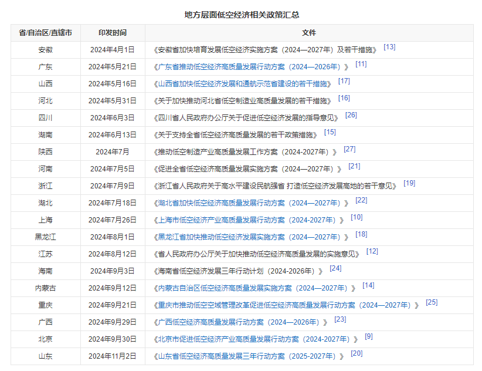Click citation [9] in the Beijing row
This screenshot has height=371, width=482.
(369, 336)
